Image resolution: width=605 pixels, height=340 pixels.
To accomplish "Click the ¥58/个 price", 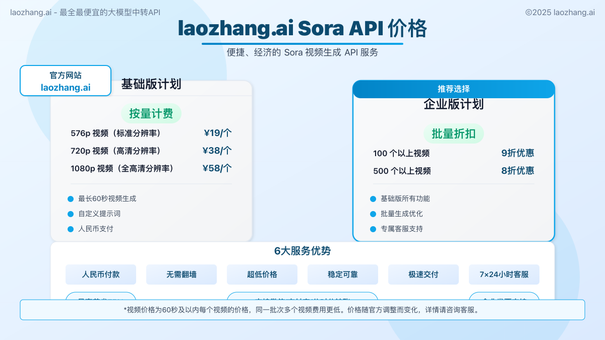I will coord(217,168).
